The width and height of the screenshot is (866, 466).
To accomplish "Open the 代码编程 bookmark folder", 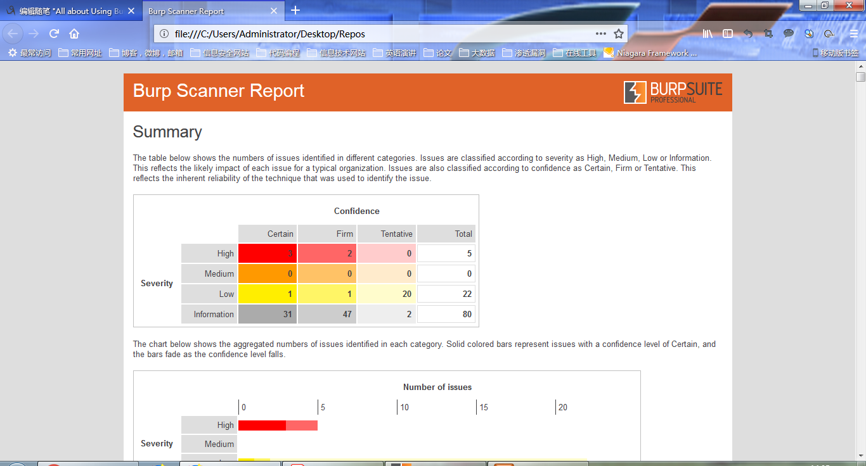I will point(278,53).
